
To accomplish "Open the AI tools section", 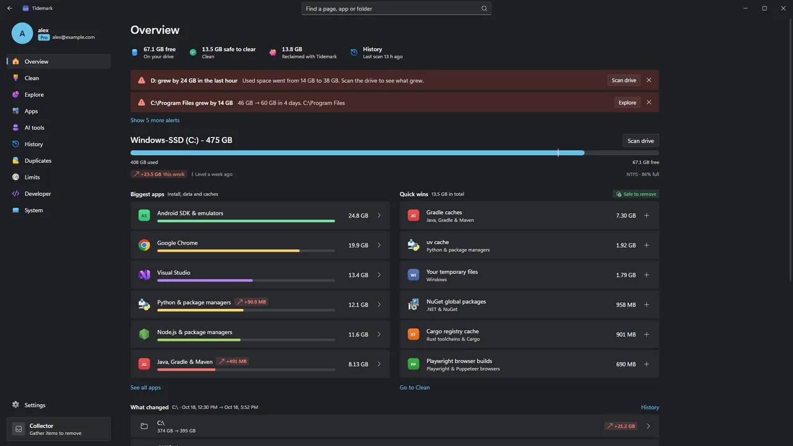I will pyautogui.click(x=59, y=128).
